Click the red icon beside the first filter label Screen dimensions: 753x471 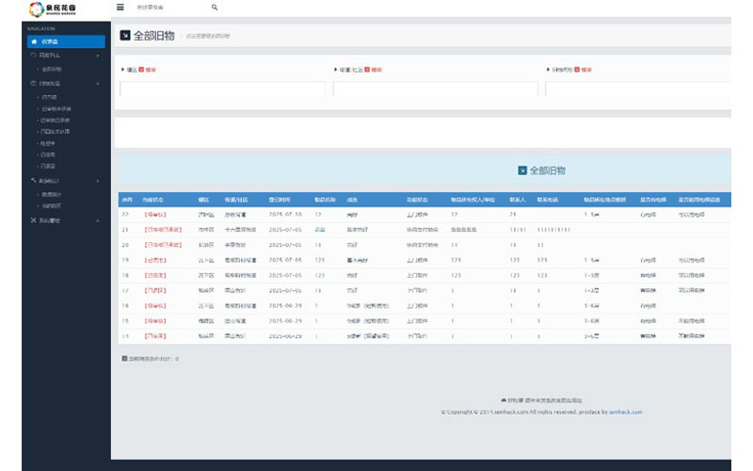tap(141, 70)
